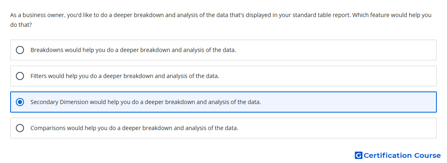Viewport: 447px width, 163px height.
Task: Click the "Breakdowns would help you" answer sentence
Action: tap(133, 50)
